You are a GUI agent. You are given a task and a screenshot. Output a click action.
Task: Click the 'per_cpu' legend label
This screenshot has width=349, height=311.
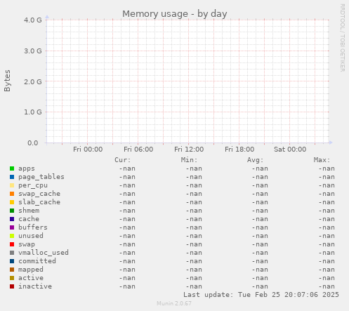[33, 185]
